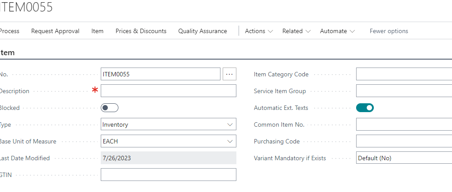The height and width of the screenshot is (192, 452).
Task: Expand the Type dropdown showing Inventory
Action: pos(168,124)
